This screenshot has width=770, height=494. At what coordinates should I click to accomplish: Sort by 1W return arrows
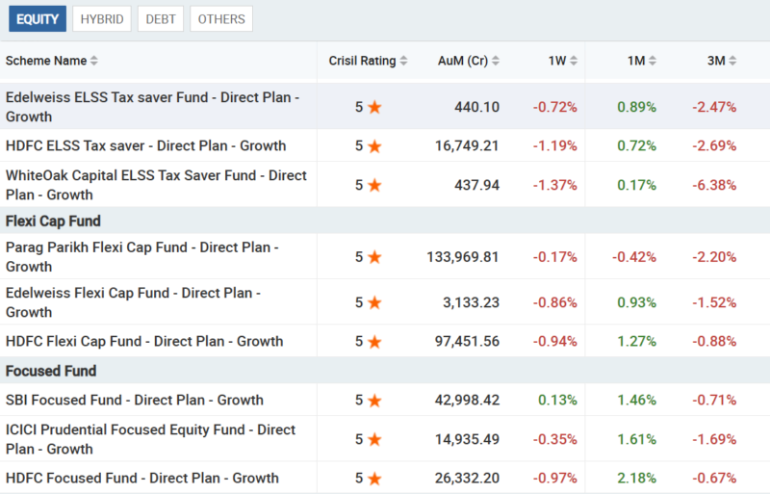tap(574, 61)
